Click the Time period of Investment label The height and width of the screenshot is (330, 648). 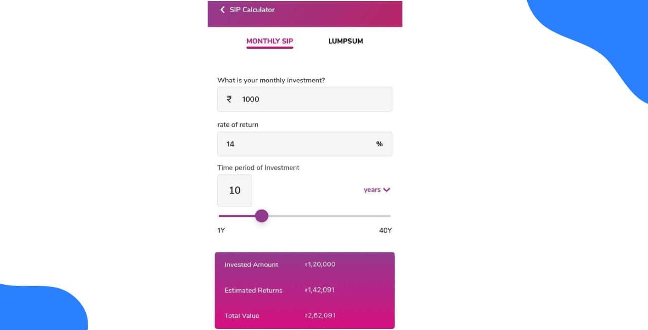point(258,168)
